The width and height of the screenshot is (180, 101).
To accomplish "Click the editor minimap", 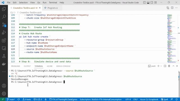I will (172, 38).
